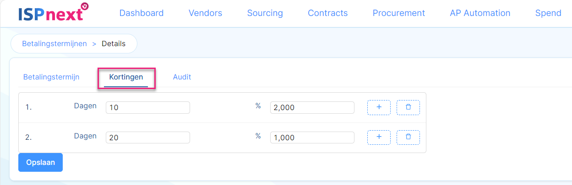Add a discount row after row 1
The image size is (572, 185).
pos(379,107)
